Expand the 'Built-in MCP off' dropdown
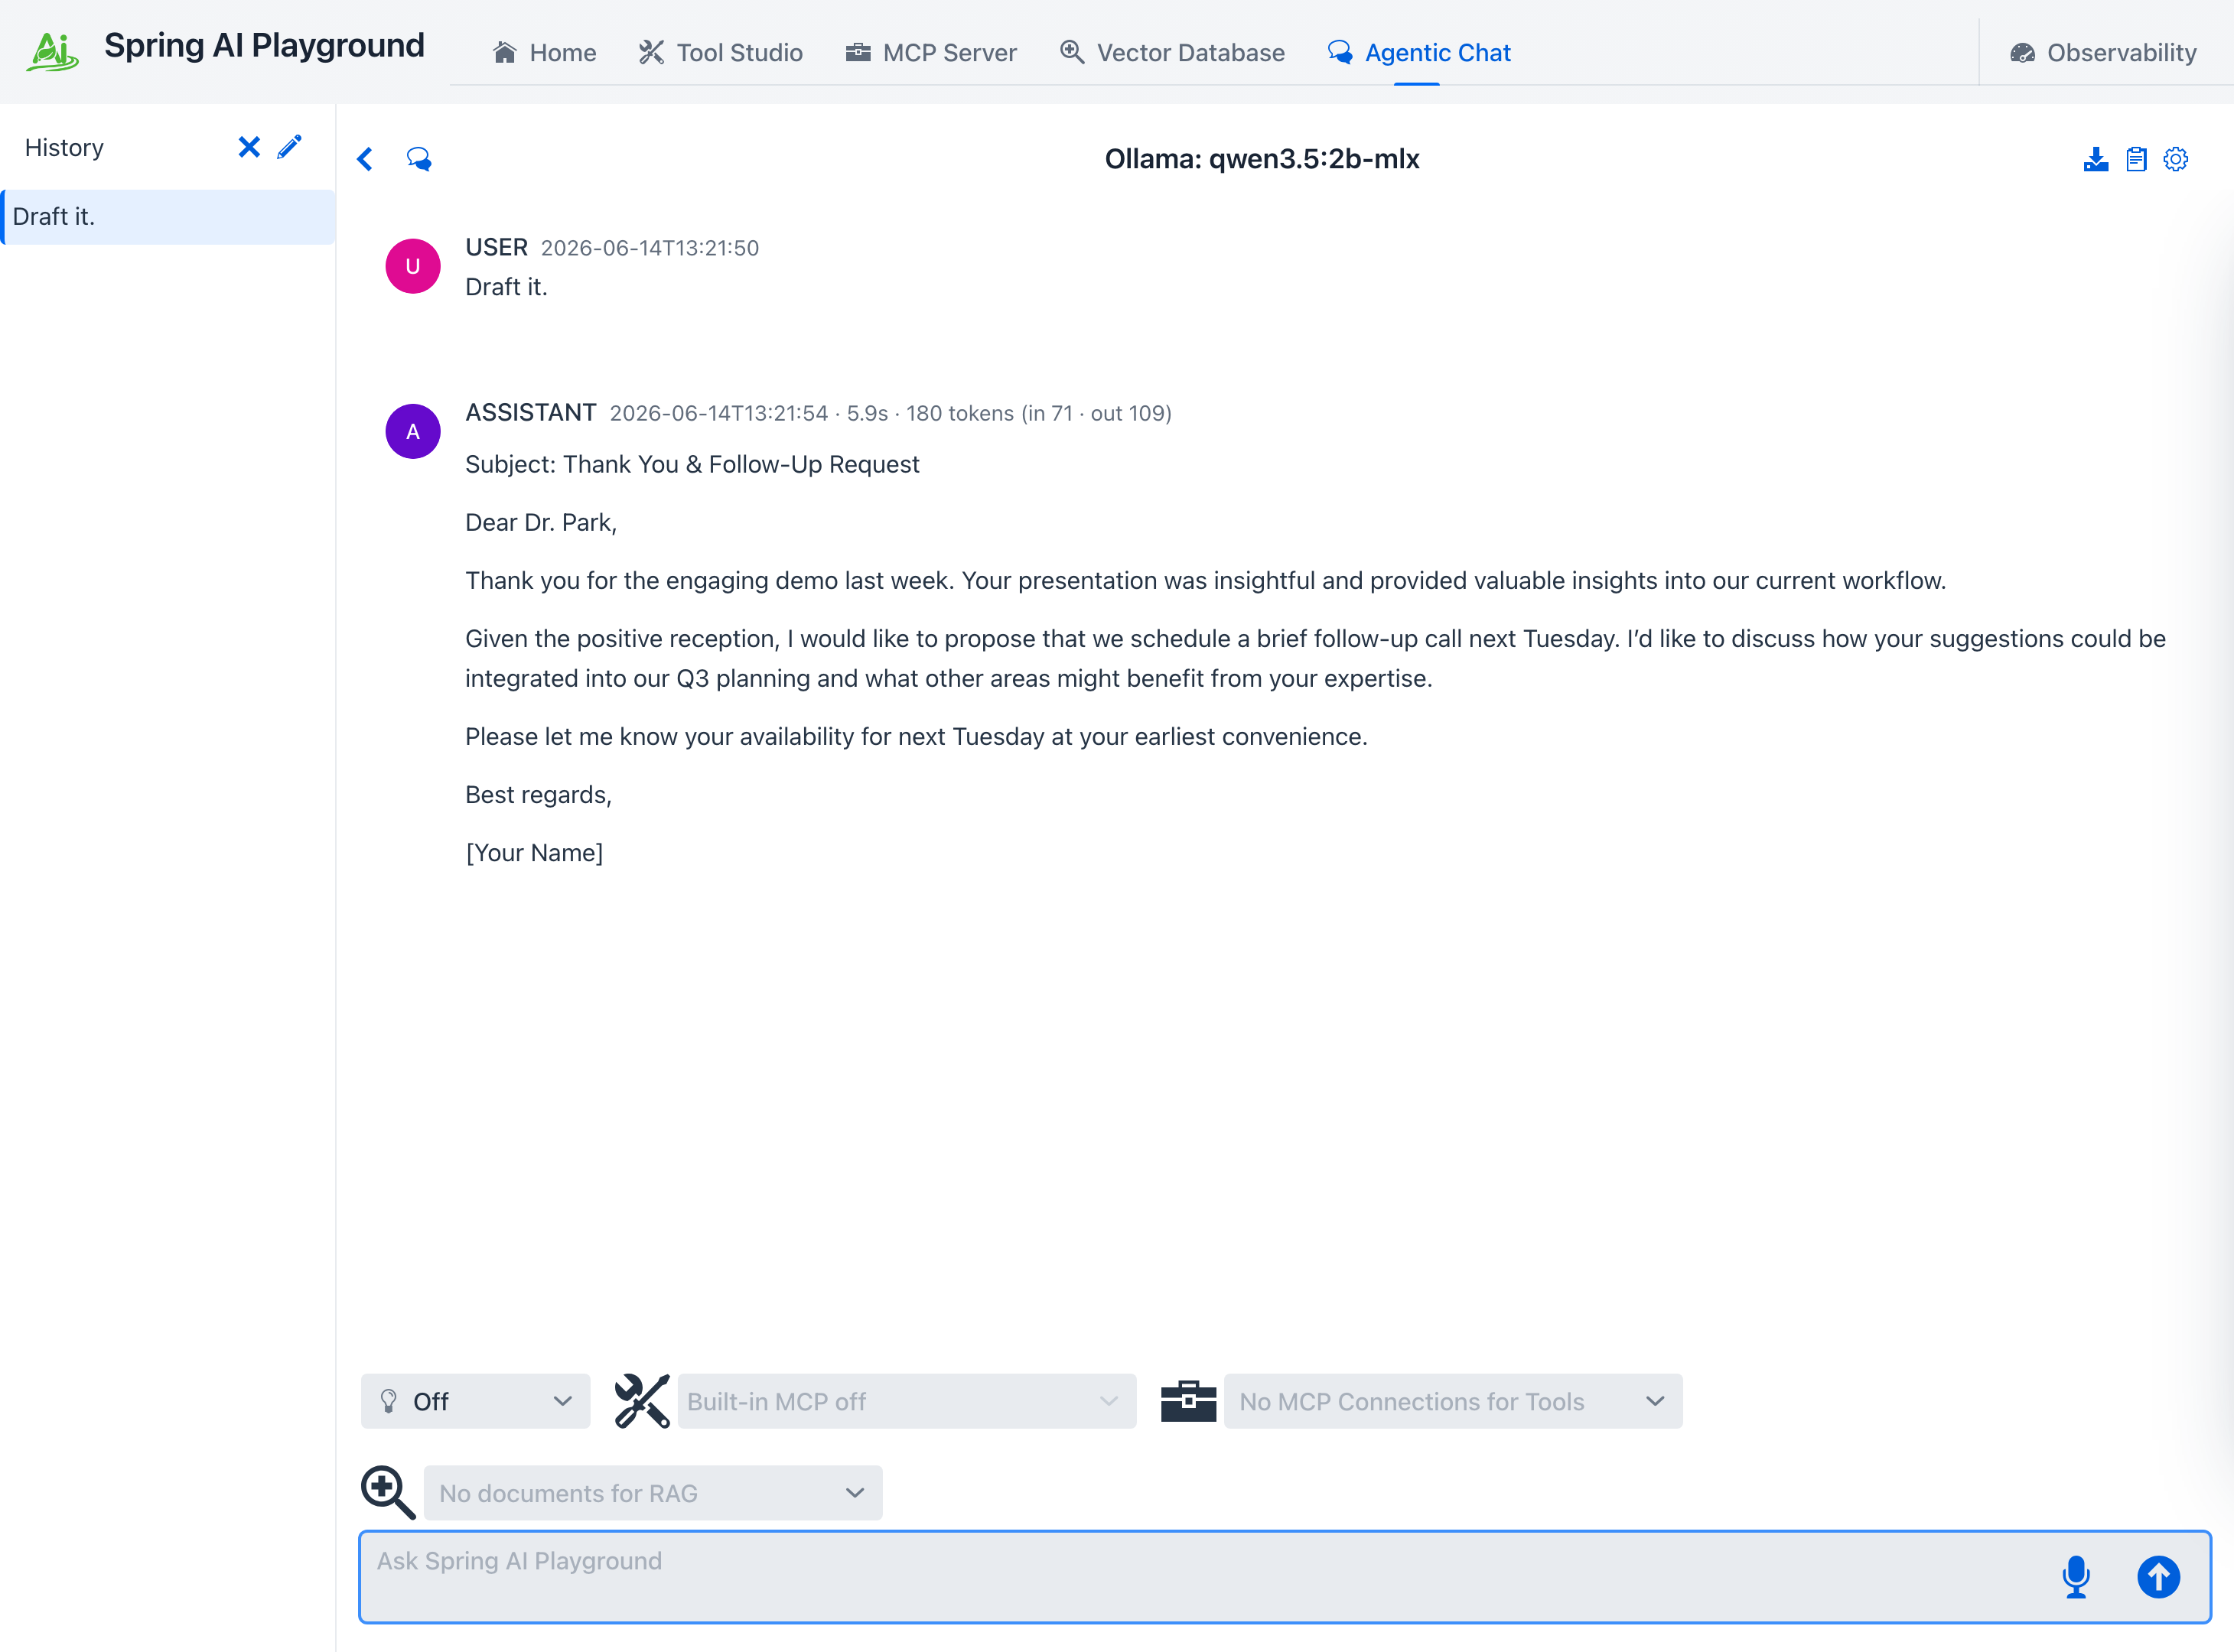Image resolution: width=2234 pixels, height=1652 pixels. [x=907, y=1401]
